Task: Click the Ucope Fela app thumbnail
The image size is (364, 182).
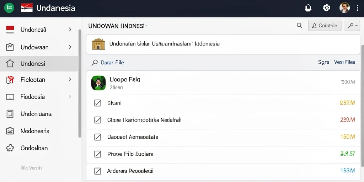Action: (98, 83)
